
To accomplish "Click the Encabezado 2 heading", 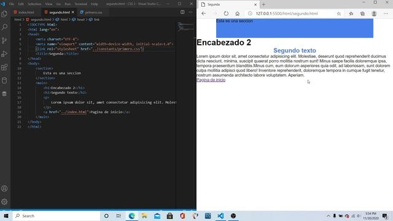I will click(x=224, y=42).
